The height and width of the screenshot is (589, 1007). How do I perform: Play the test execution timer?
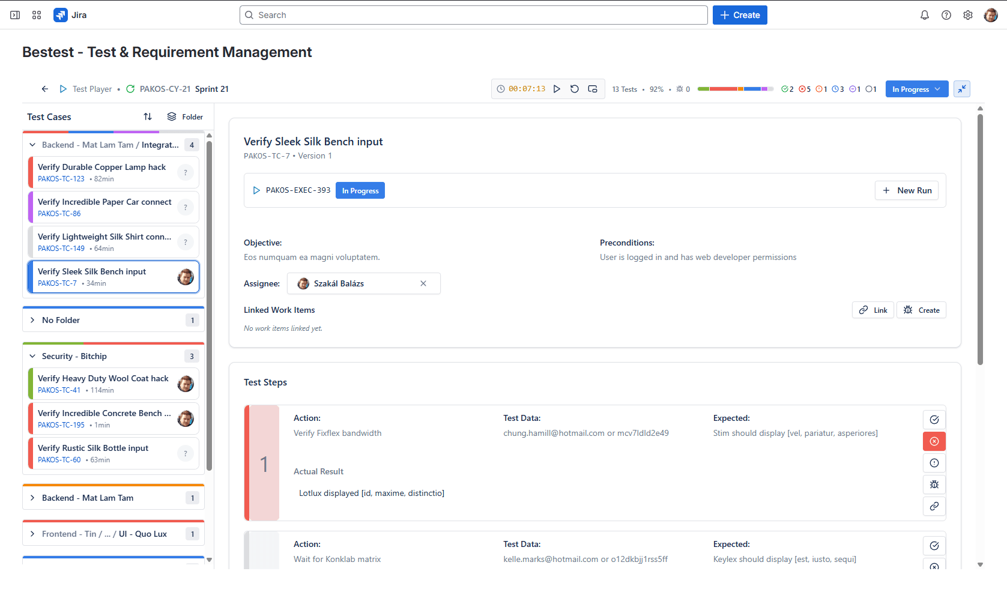pos(557,88)
